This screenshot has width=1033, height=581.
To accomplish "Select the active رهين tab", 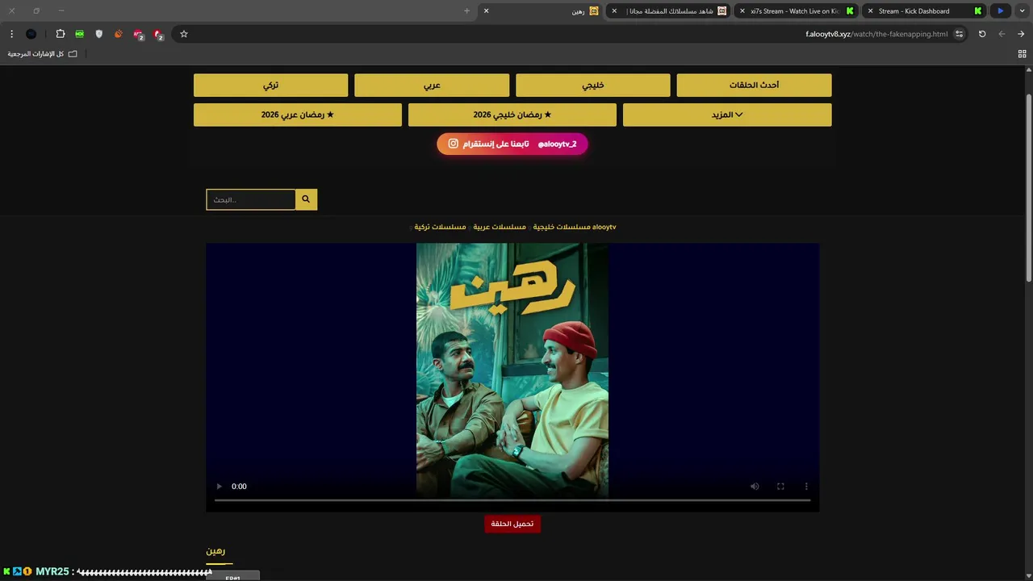I will coord(542,11).
